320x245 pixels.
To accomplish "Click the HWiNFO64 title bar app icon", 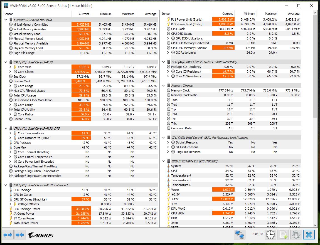I will 6,6.
